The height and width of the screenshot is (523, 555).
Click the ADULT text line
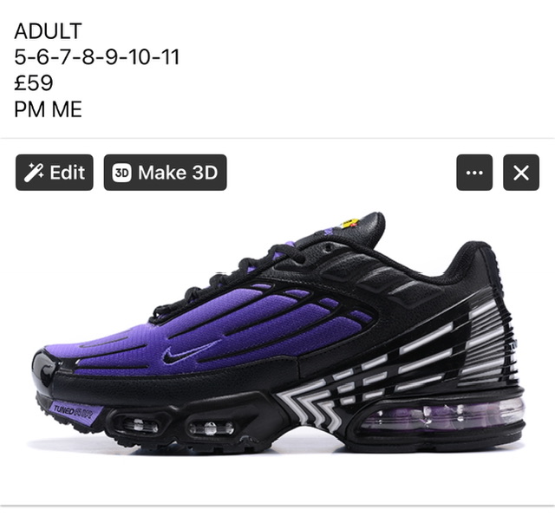49,31
